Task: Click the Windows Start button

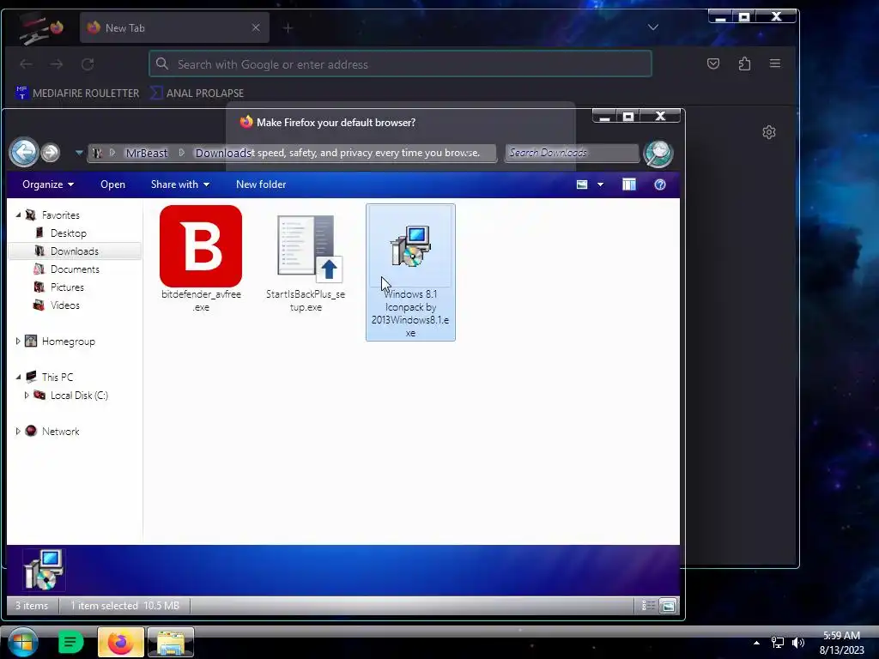Action: [23, 642]
